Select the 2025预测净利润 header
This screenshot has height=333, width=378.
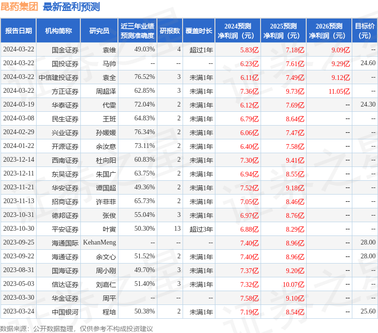[x=283, y=30]
